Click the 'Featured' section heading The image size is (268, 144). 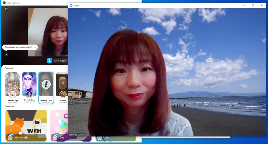[9, 68]
